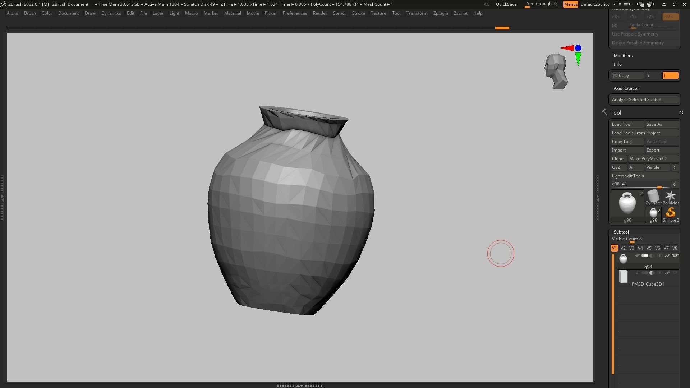Screen dimensions: 690x388
Task: Select the V5 visibility set
Action: [x=649, y=248]
